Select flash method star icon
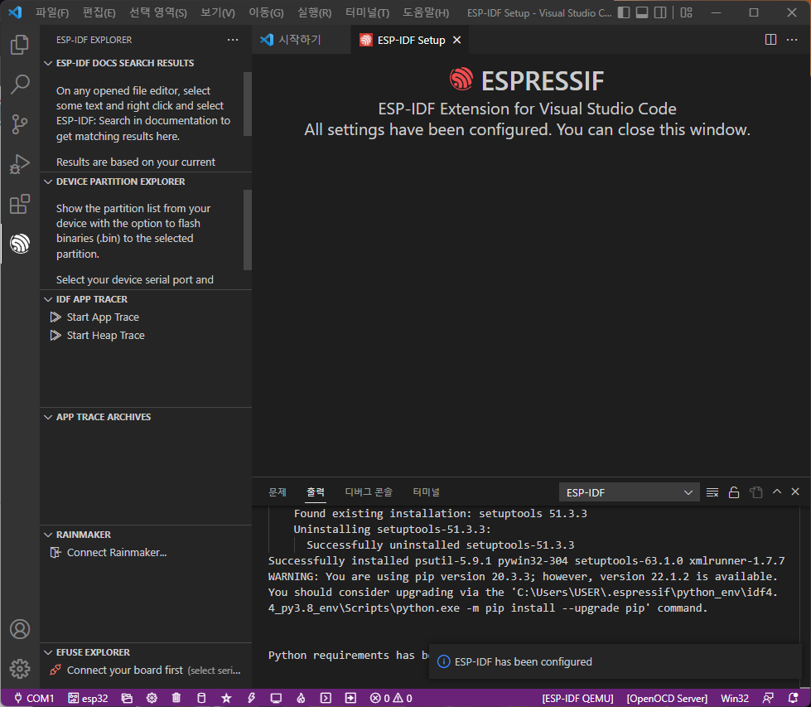This screenshot has width=811, height=707. pos(226,698)
